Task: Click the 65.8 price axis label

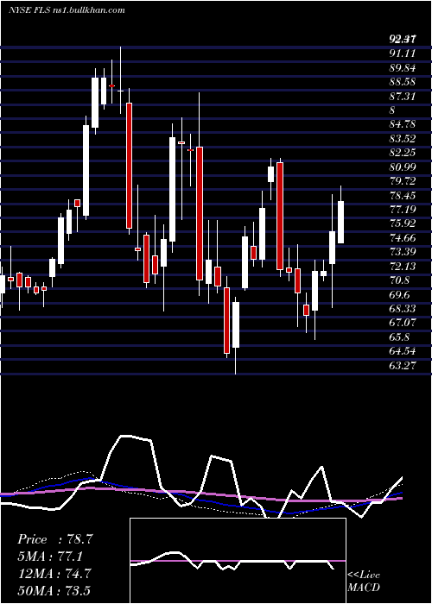Action: [399, 337]
